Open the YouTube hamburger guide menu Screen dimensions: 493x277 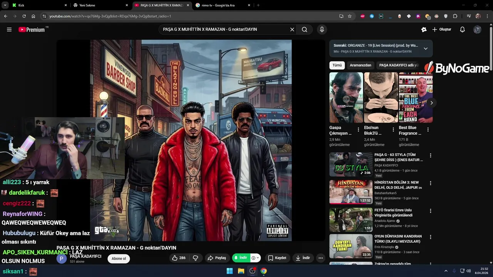9,30
